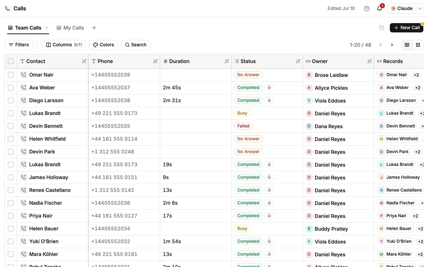This screenshot has height=267, width=428.
Task: Open the help question mark icon
Action: click(x=366, y=9)
